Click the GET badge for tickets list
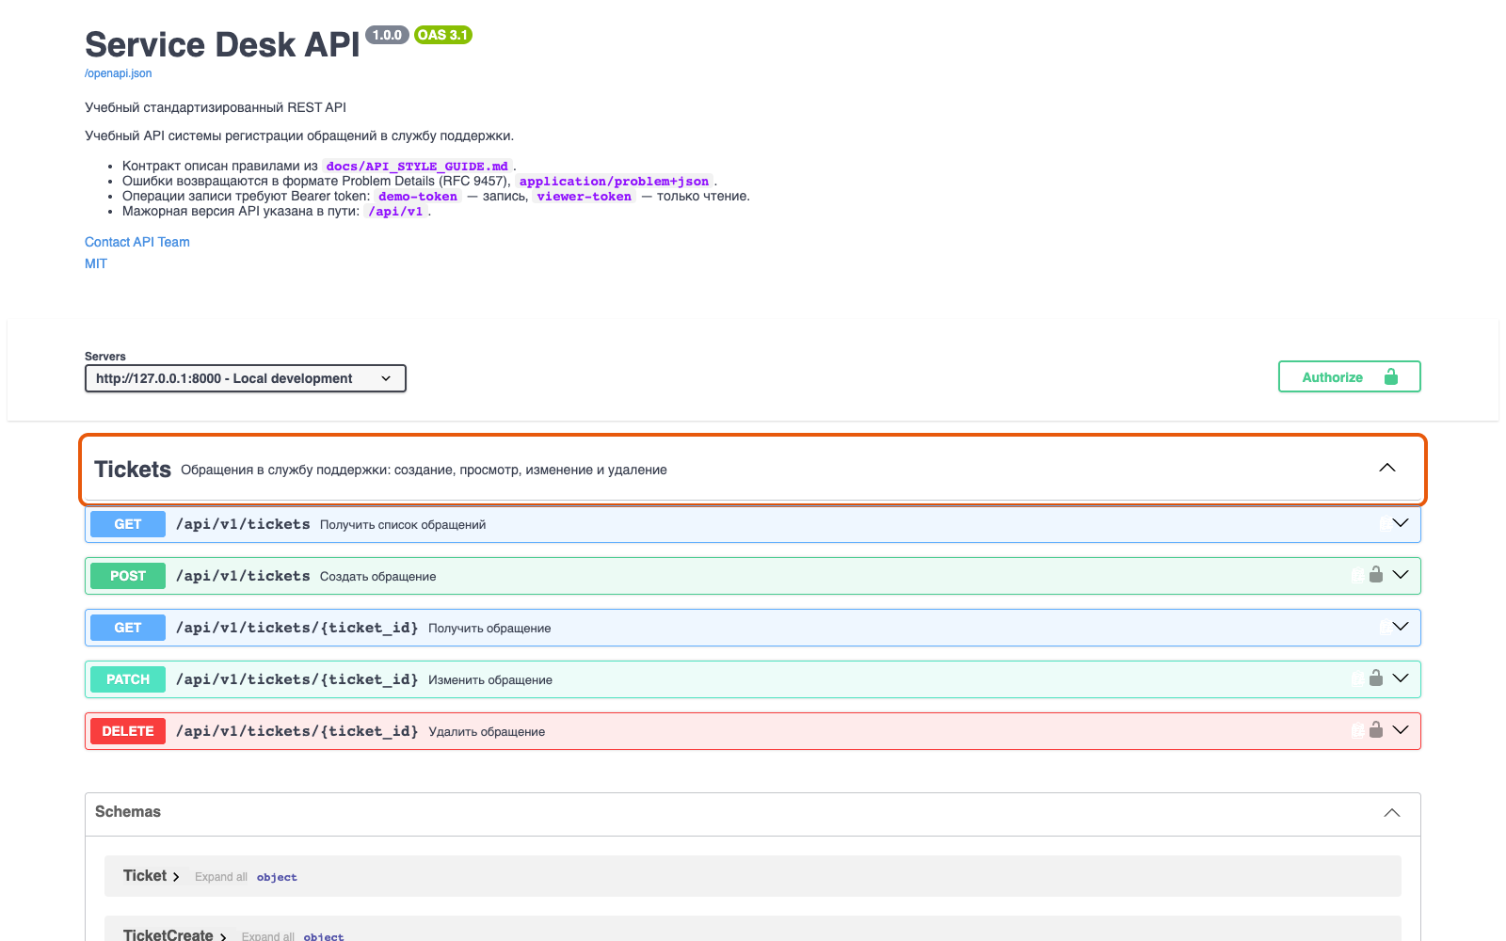 pos(128,524)
